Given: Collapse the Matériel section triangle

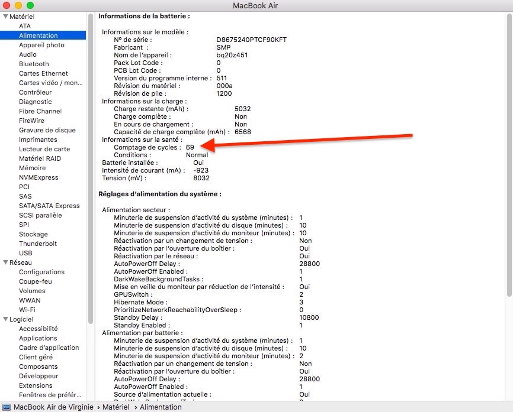Looking at the screenshot, I should click(5, 17).
